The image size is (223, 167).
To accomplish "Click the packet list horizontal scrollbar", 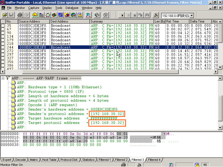I will click(111, 72).
